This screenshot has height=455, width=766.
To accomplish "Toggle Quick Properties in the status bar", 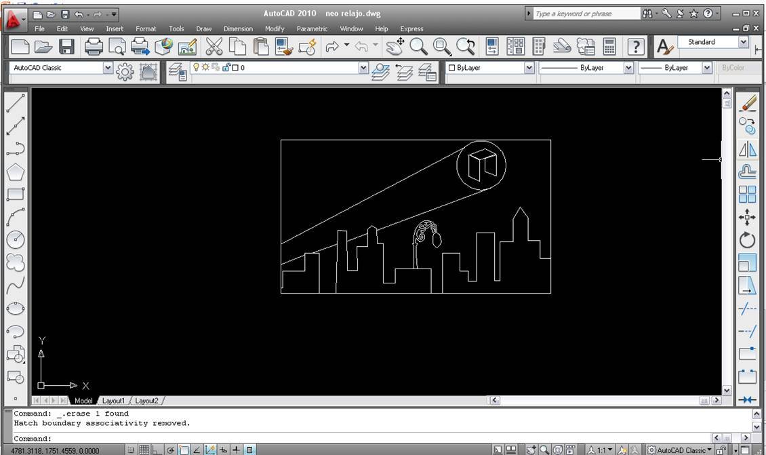I will coord(249,450).
